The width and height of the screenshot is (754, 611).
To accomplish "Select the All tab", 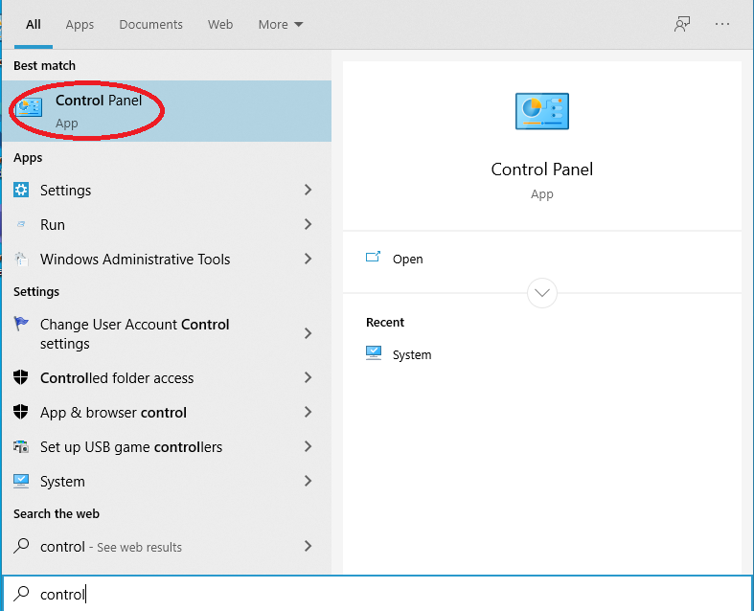I will [x=34, y=24].
